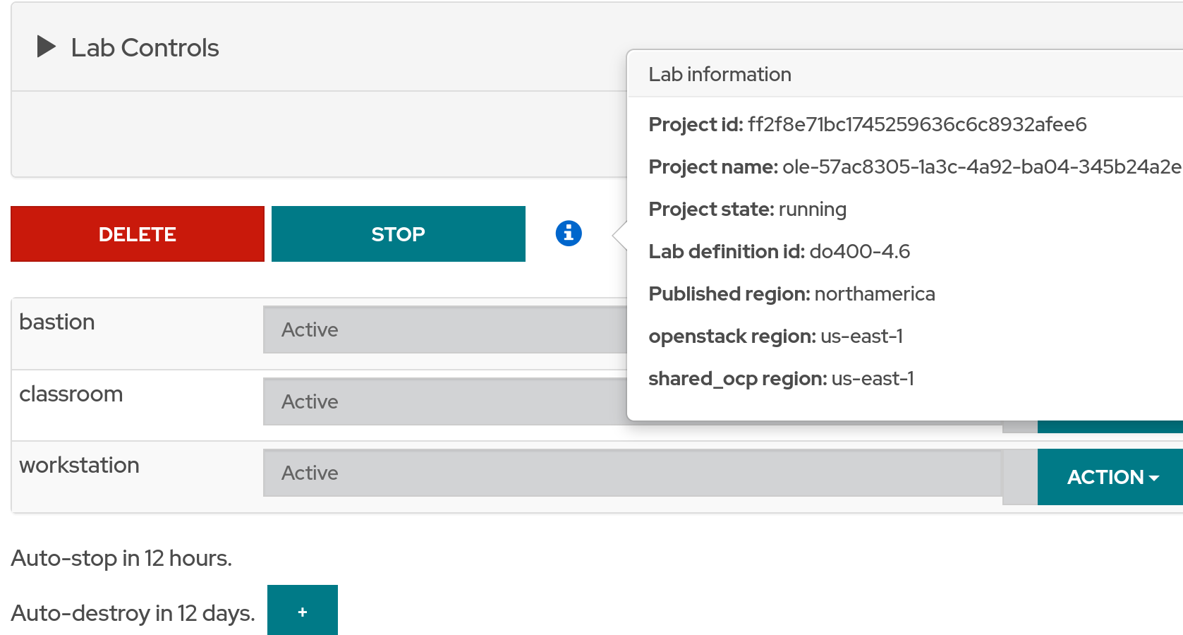Click the classroom Active status field

click(444, 401)
